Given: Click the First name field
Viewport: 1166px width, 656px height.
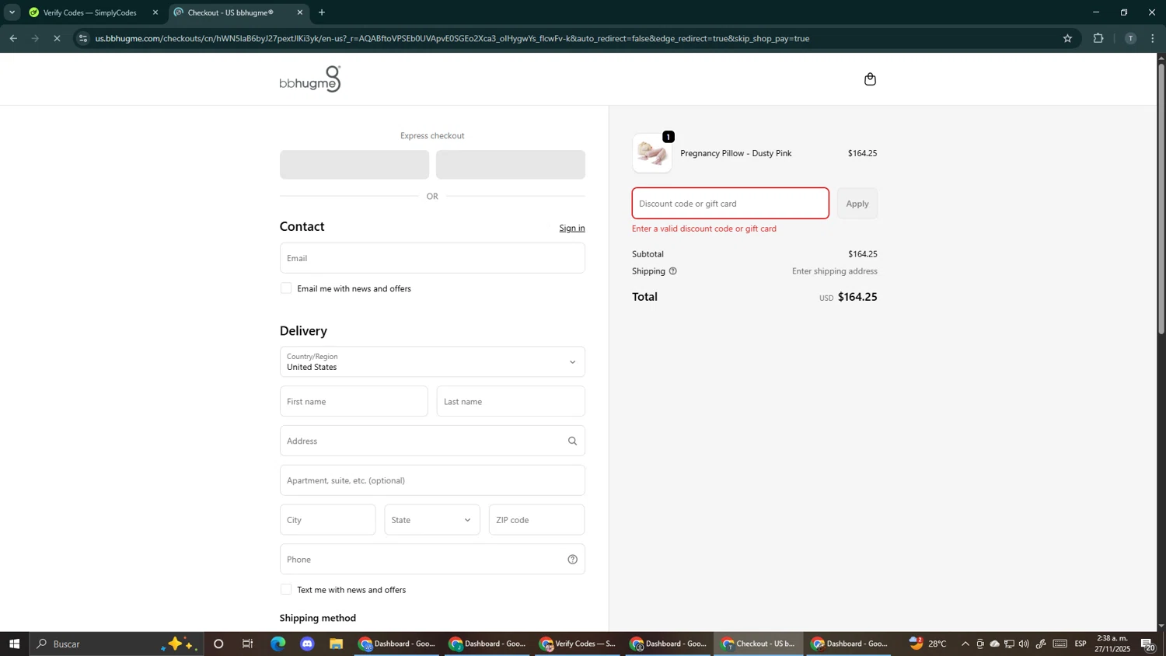Looking at the screenshot, I should tap(354, 402).
